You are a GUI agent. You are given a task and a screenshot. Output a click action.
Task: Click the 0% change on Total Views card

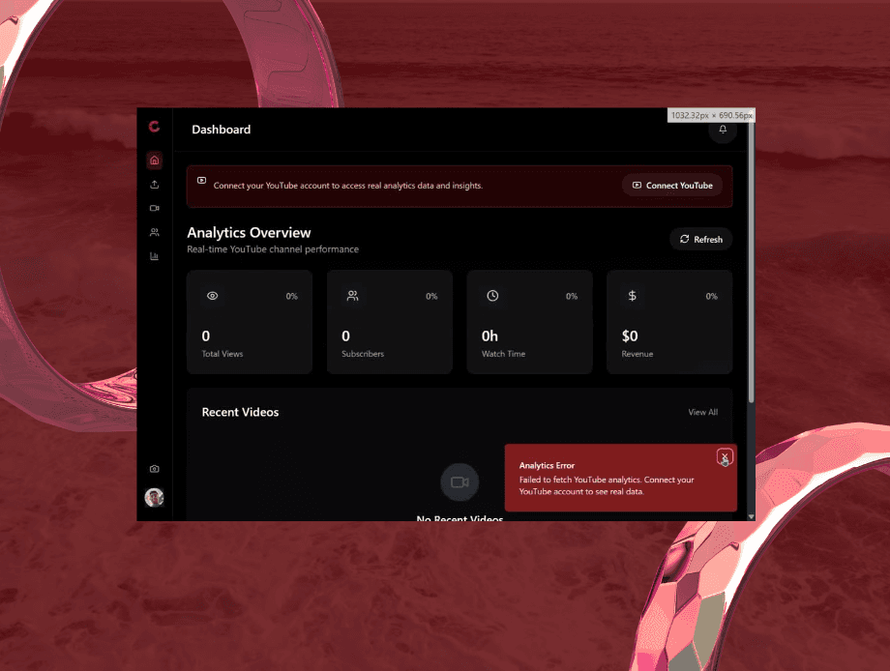(x=292, y=296)
